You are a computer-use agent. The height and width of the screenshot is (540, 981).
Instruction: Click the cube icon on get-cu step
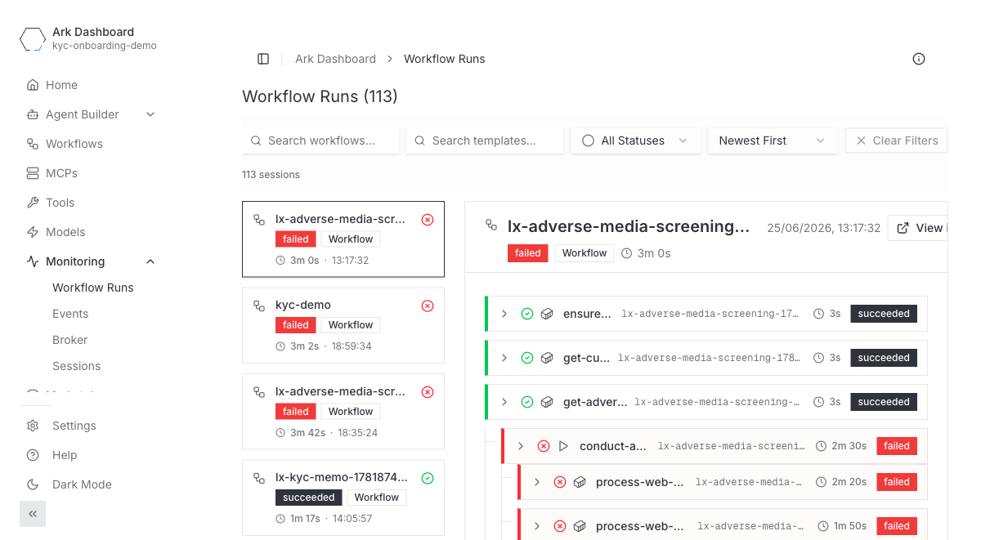[547, 358]
